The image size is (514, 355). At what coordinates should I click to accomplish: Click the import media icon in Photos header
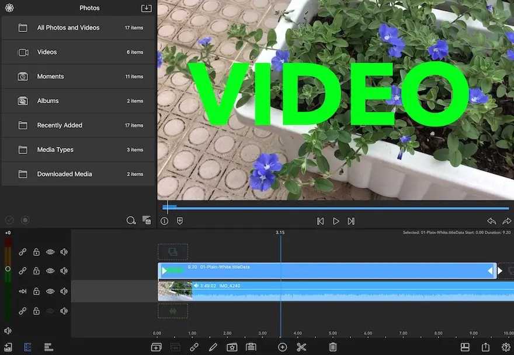(146, 8)
